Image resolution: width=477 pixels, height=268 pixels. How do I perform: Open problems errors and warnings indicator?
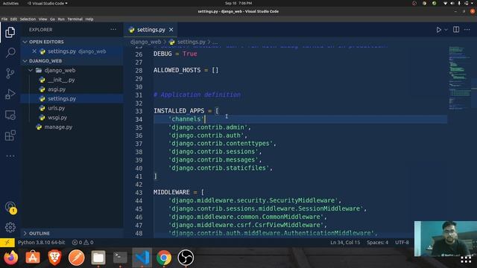click(x=83, y=243)
